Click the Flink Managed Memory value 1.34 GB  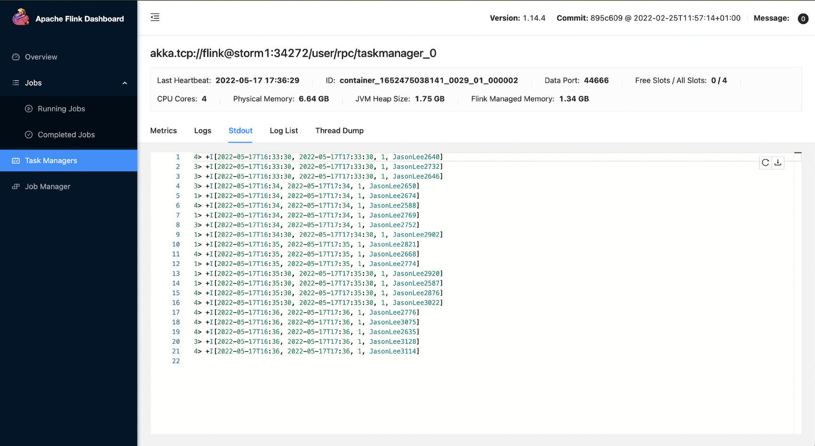574,99
